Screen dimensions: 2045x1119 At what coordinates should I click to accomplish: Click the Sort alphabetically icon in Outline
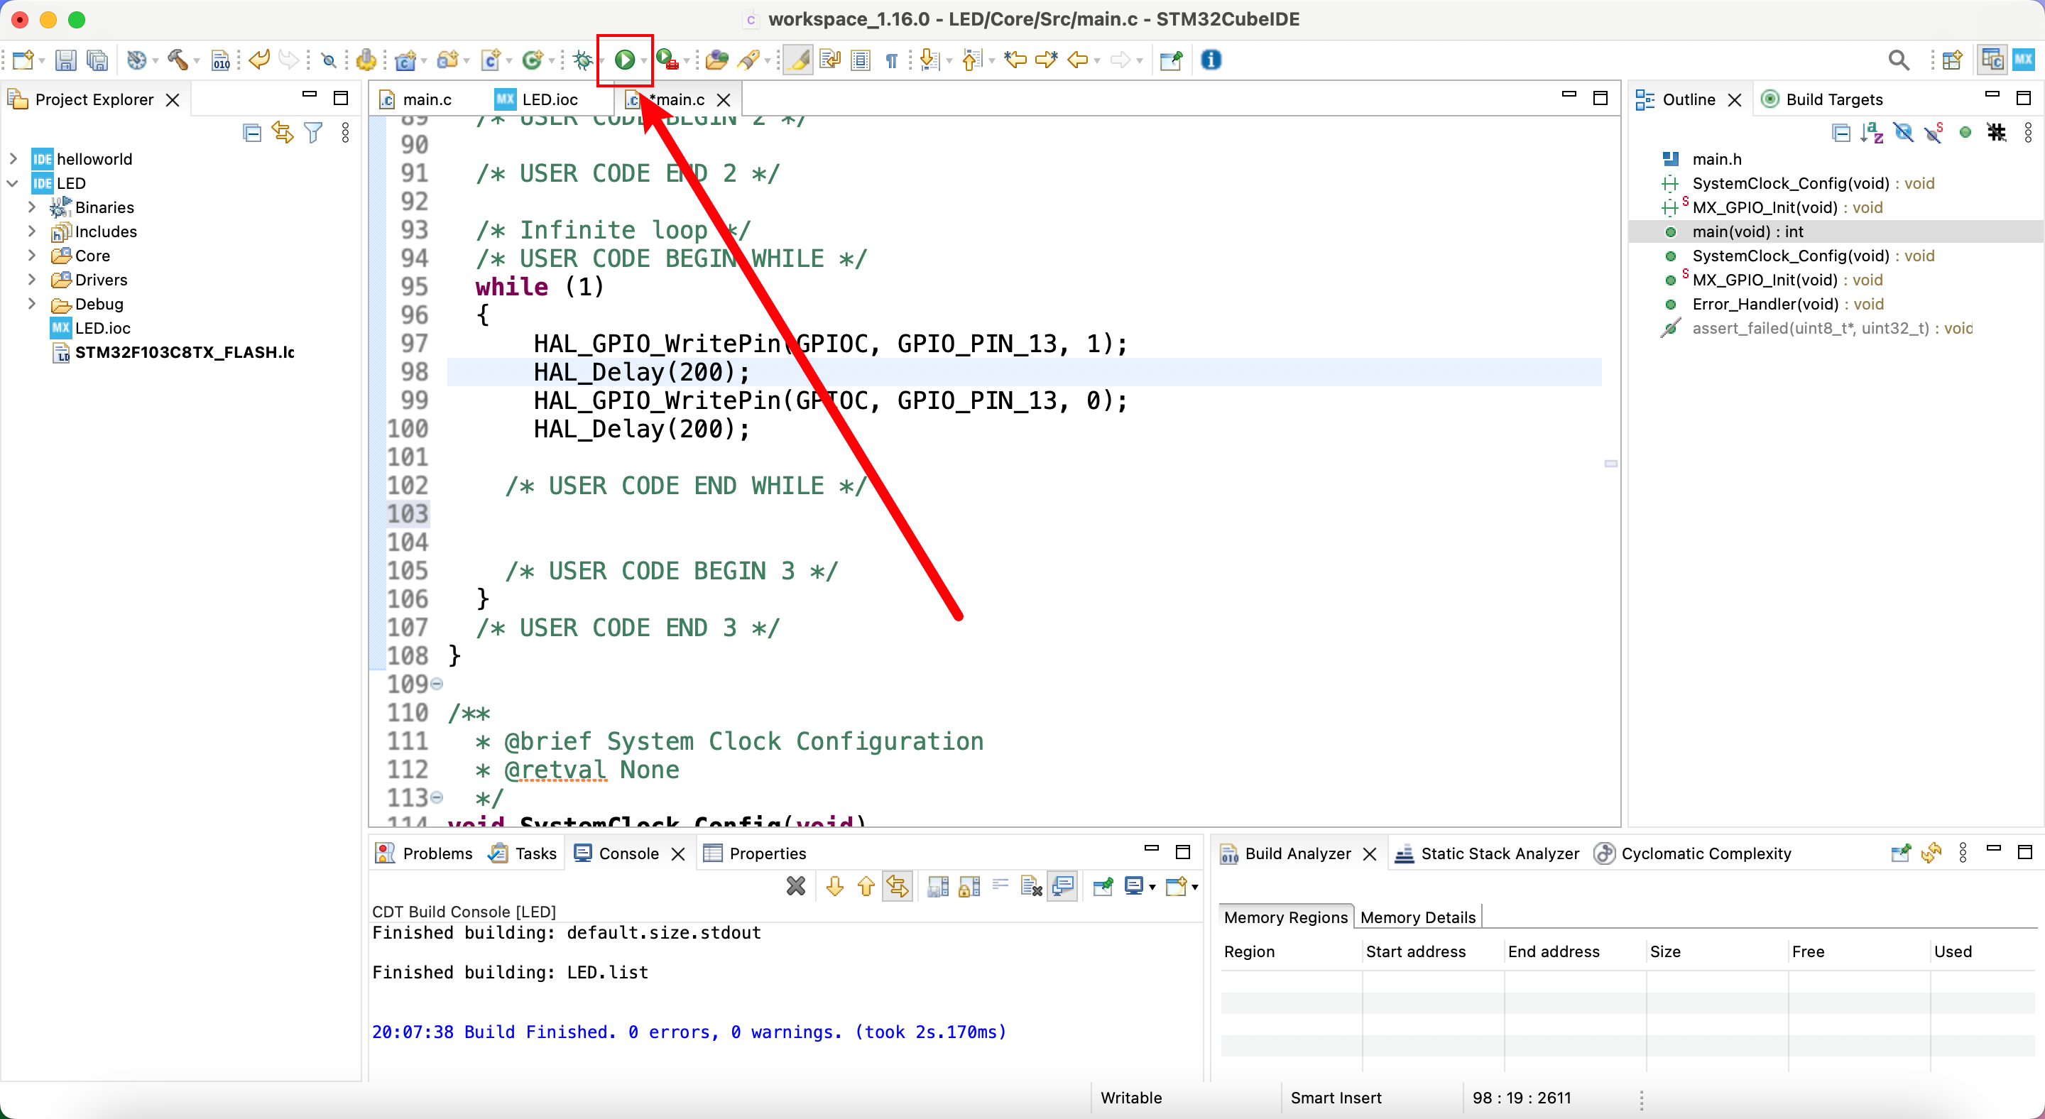tap(1871, 133)
